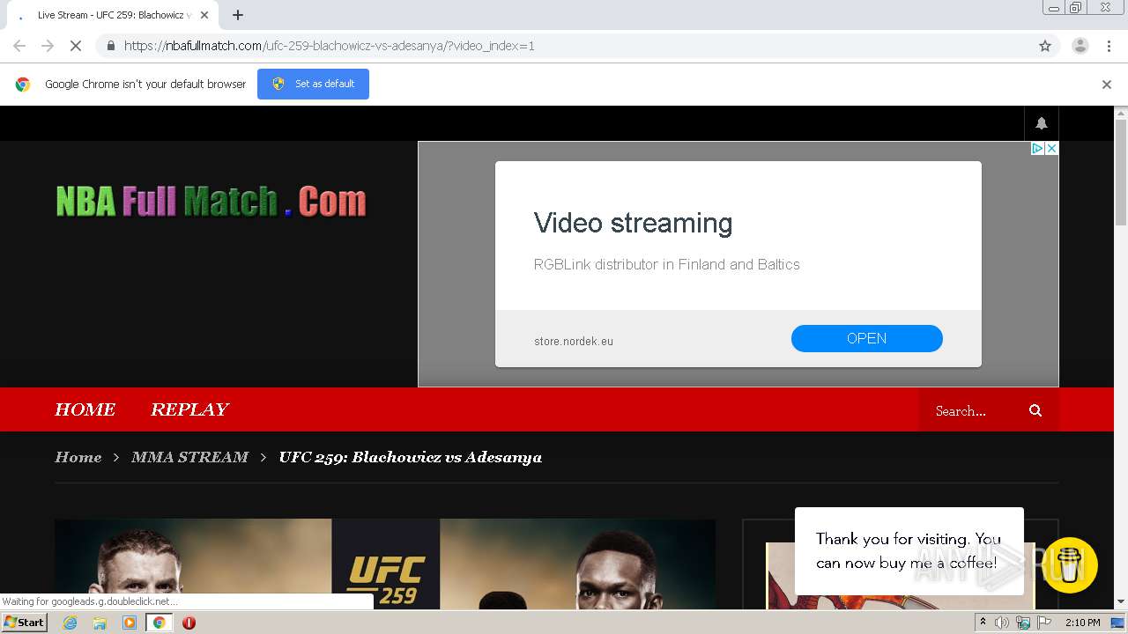Close the Video streaming advertisement
The image size is (1128, 634).
click(1051, 149)
